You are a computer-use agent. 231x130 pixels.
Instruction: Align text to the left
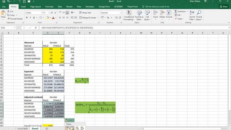(60, 18)
